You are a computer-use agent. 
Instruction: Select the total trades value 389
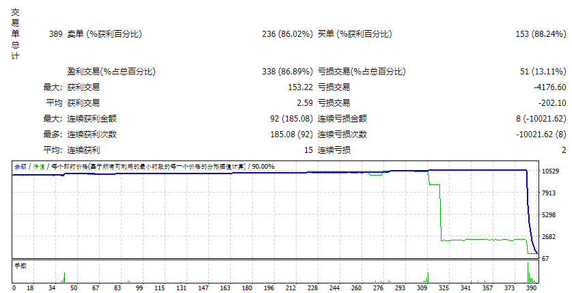56,34
